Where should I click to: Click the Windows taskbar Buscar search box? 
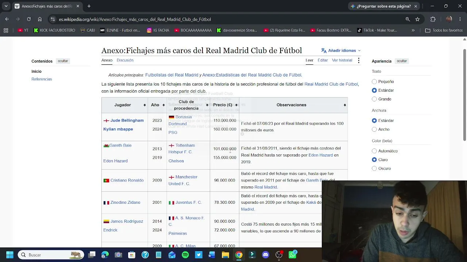coord(51,255)
